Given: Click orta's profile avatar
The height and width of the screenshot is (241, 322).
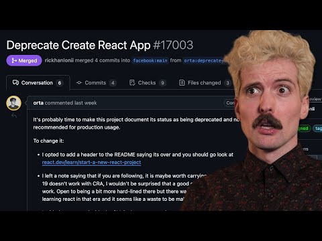Looking at the screenshot, I should tap(14, 103).
